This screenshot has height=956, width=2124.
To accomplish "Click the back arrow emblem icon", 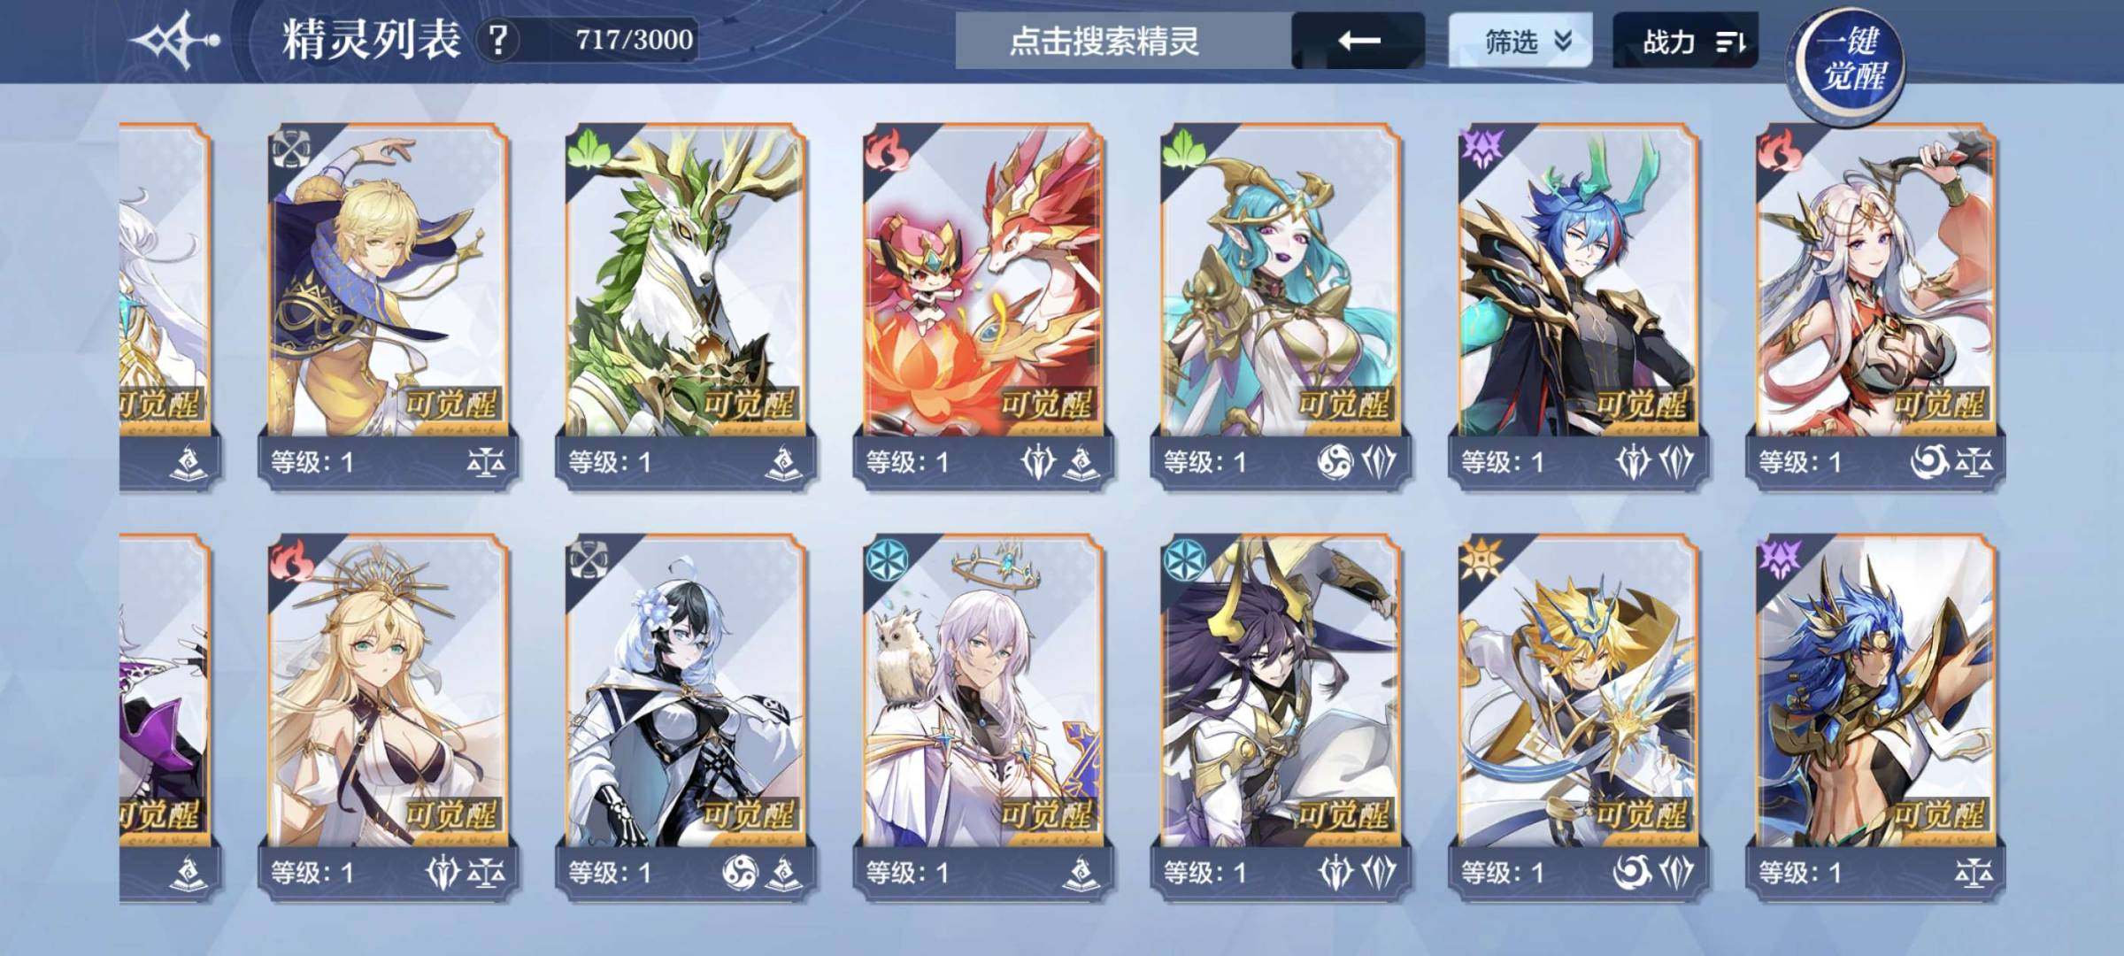I will pos(175,41).
